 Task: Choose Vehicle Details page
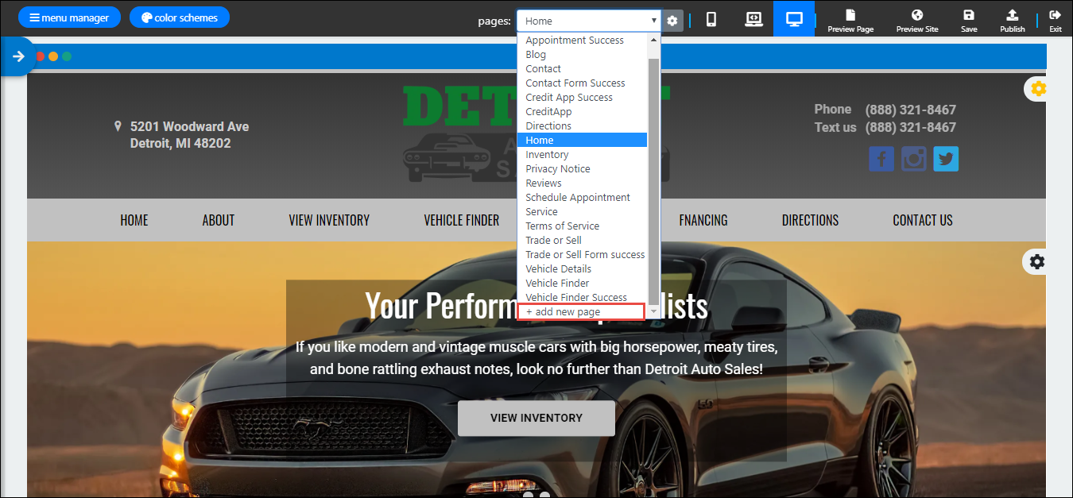(583, 269)
